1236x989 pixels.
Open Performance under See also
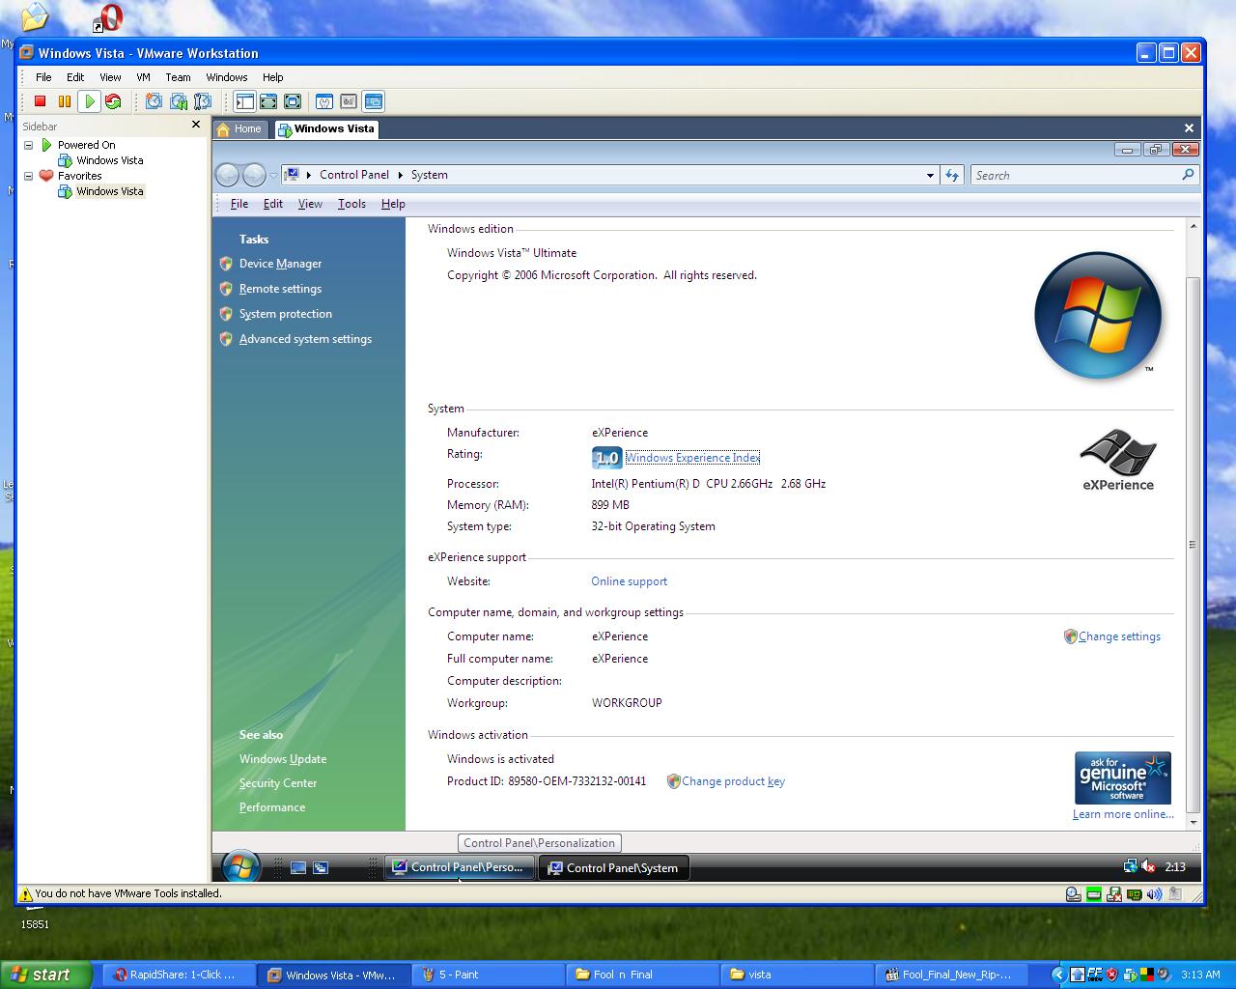click(x=272, y=807)
